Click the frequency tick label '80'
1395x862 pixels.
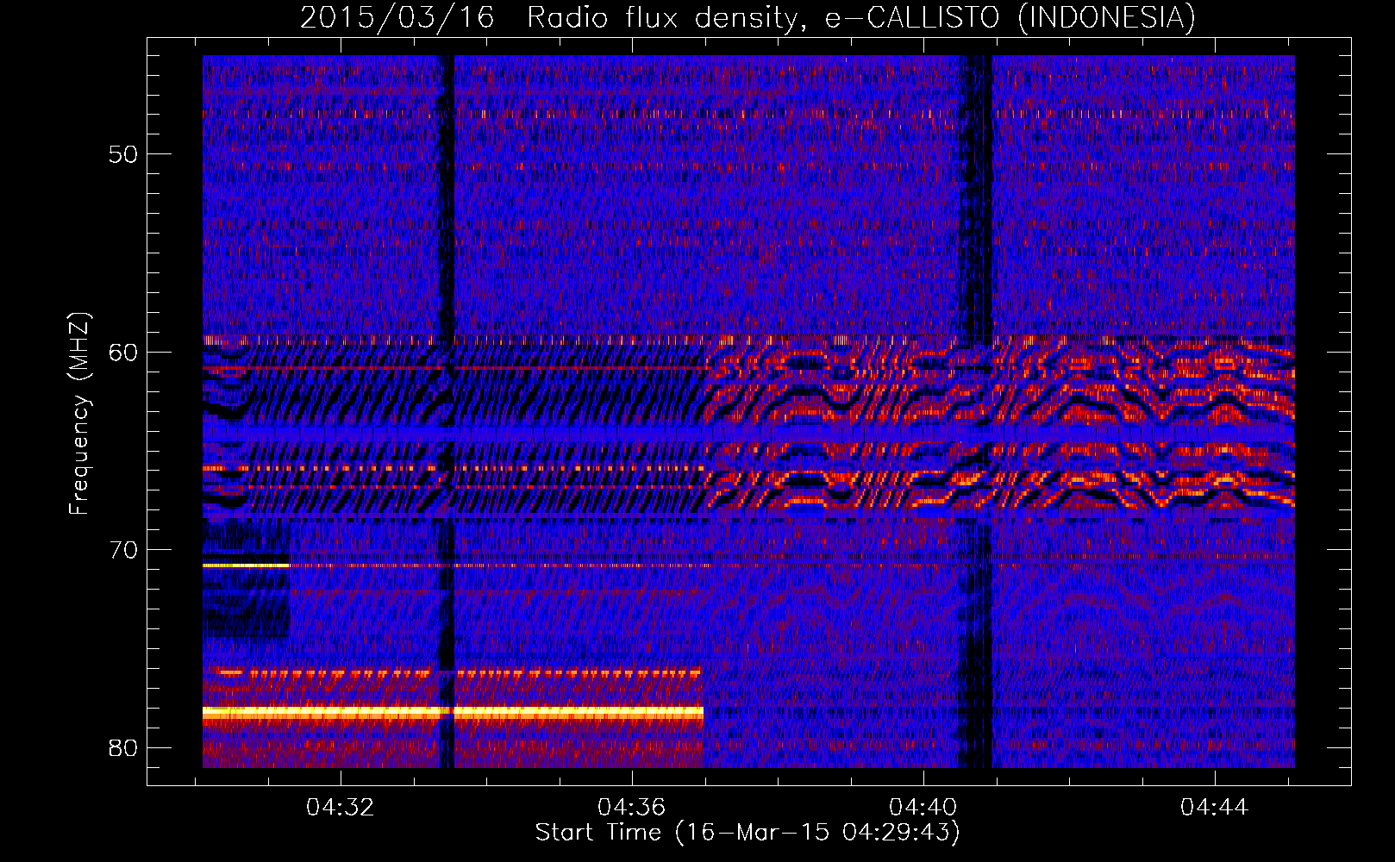[x=123, y=747]
